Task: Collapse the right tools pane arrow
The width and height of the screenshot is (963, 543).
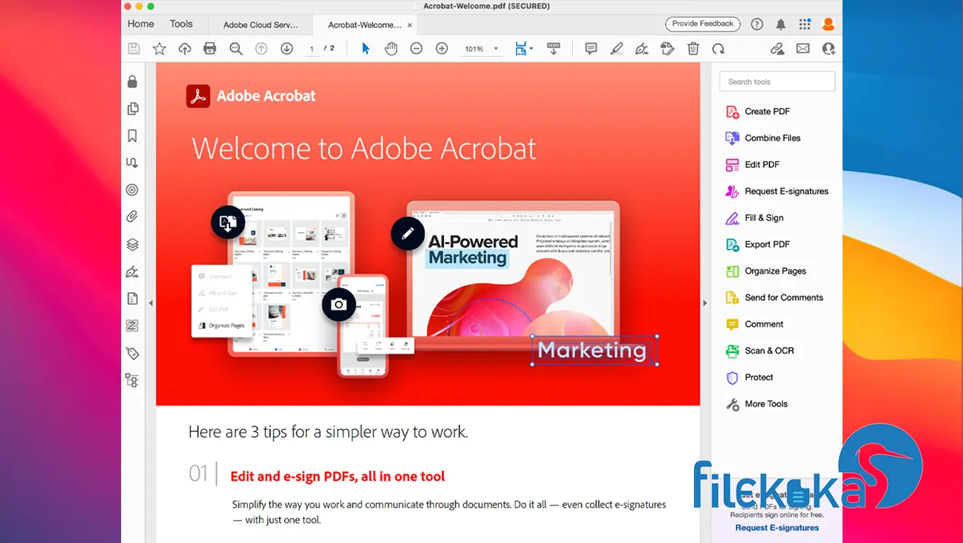Action: click(x=705, y=303)
